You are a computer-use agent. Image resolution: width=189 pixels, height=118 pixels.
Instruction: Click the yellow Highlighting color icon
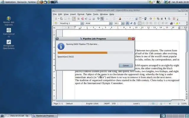coord(177,23)
